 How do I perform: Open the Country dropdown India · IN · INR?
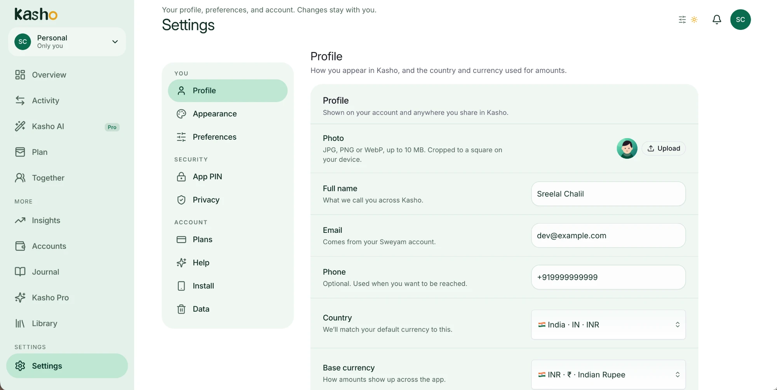click(608, 325)
